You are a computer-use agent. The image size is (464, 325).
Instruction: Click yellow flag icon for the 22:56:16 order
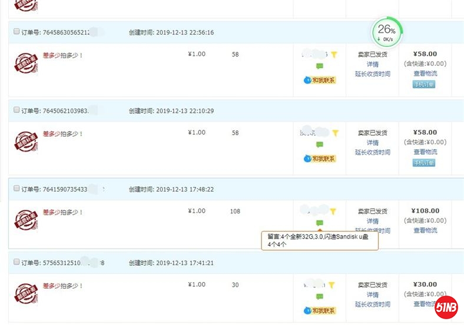coord(334,55)
